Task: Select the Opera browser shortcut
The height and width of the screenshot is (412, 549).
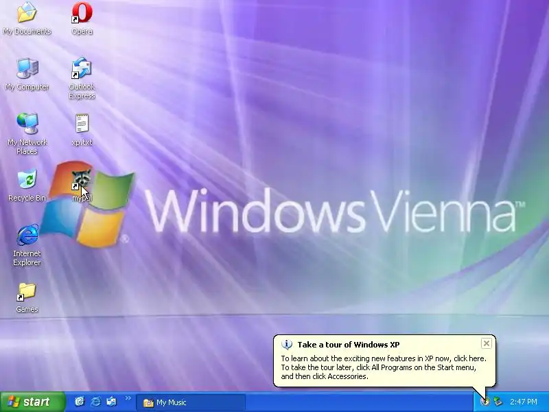Action: pos(82,19)
